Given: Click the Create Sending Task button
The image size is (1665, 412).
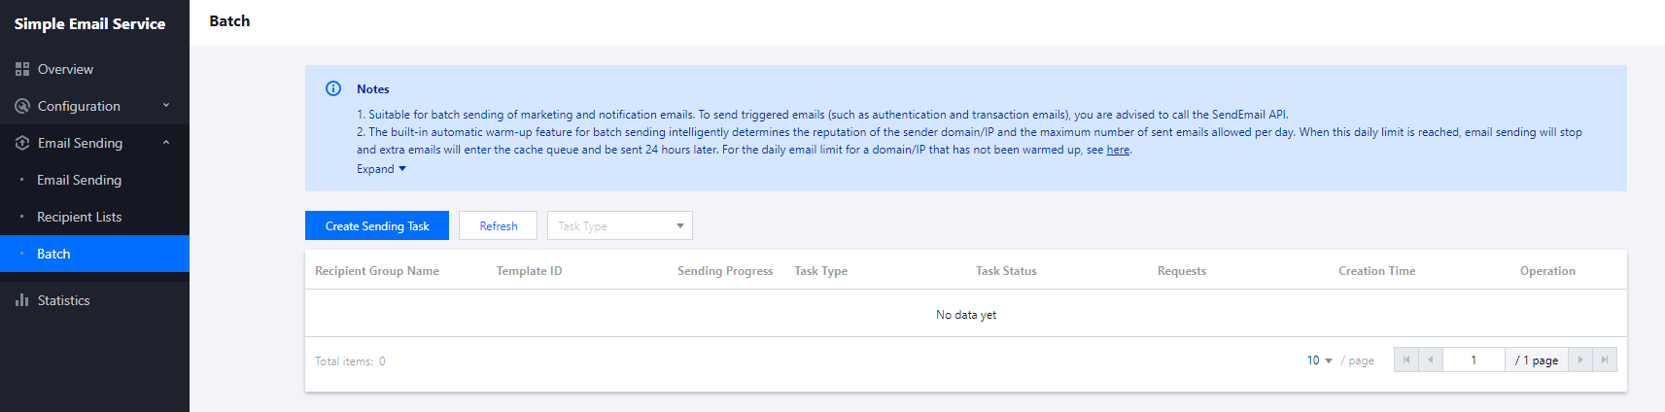Looking at the screenshot, I should point(377,225).
